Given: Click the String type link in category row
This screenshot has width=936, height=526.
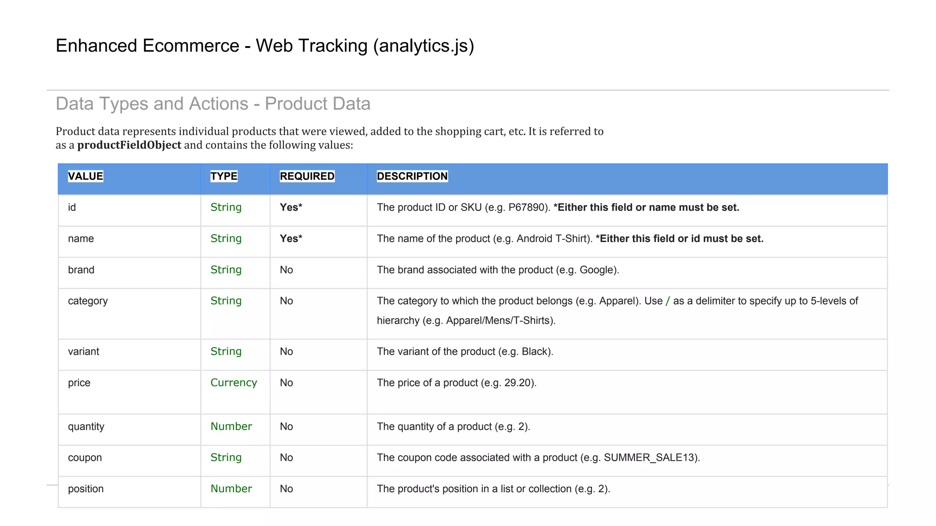Looking at the screenshot, I should pyautogui.click(x=226, y=301).
